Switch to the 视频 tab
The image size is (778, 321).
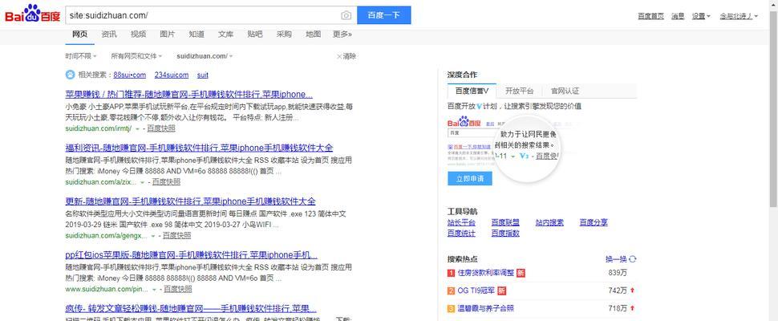(x=139, y=35)
